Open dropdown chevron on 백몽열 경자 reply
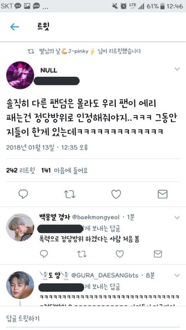Screen dimensions: 186x330 pos(177,217)
